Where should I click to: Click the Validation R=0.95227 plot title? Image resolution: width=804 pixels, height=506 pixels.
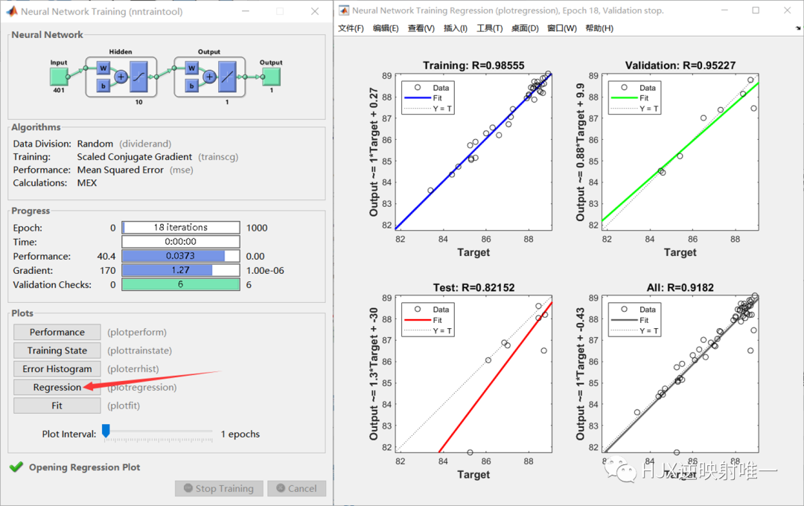coord(680,65)
